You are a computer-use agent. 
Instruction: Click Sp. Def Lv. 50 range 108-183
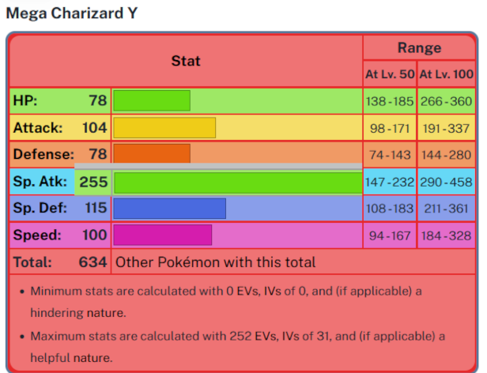[x=390, y=209]
